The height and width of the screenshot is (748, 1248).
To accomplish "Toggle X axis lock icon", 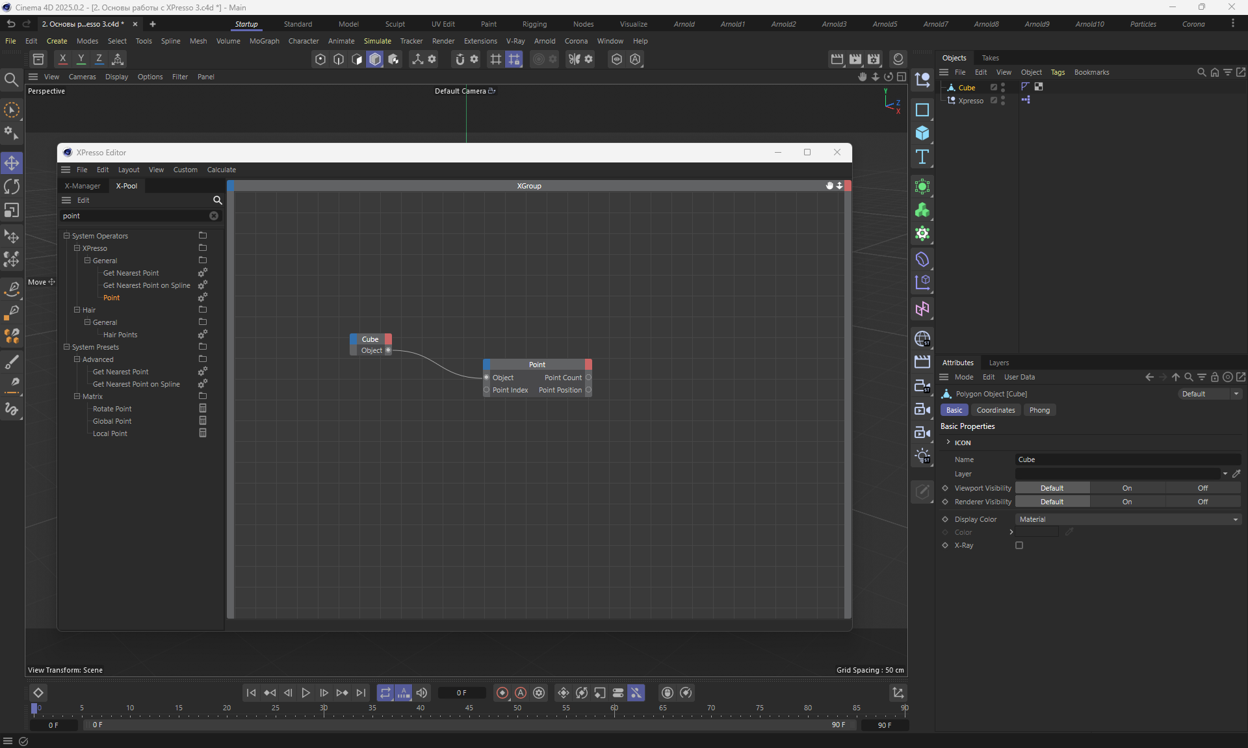I will tap(62, 59).
